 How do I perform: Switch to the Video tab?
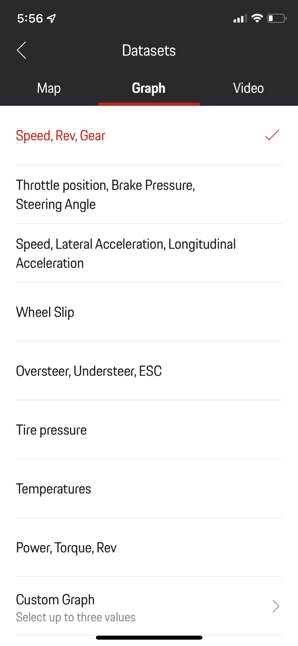coord(248,88)
